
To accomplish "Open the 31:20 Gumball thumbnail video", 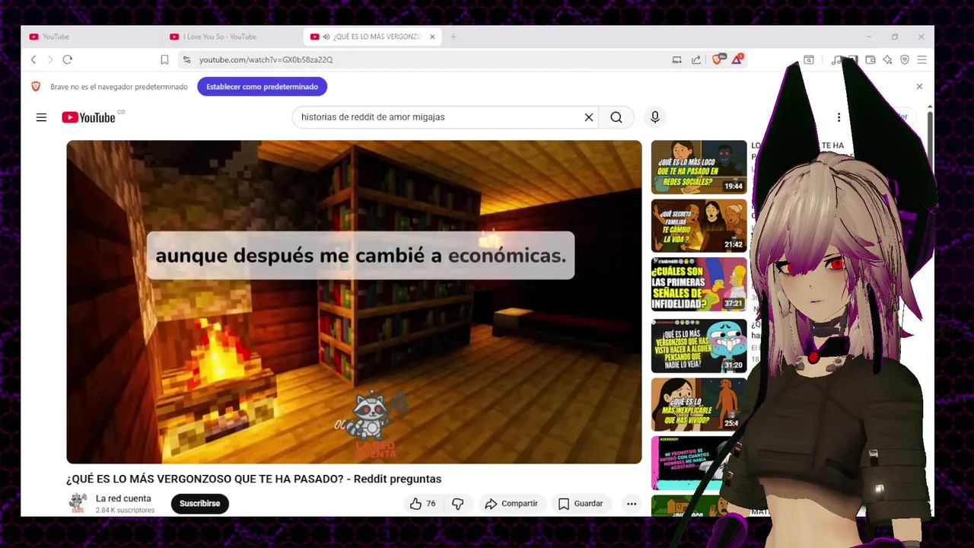I will click(699, 346).
